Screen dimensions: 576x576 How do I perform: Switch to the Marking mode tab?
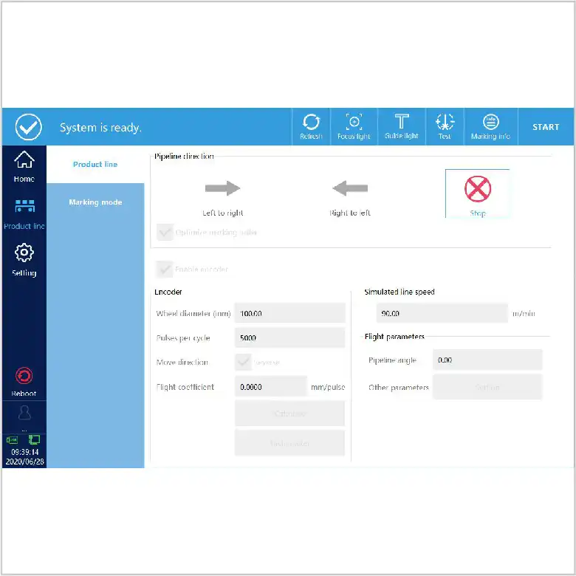95,202
